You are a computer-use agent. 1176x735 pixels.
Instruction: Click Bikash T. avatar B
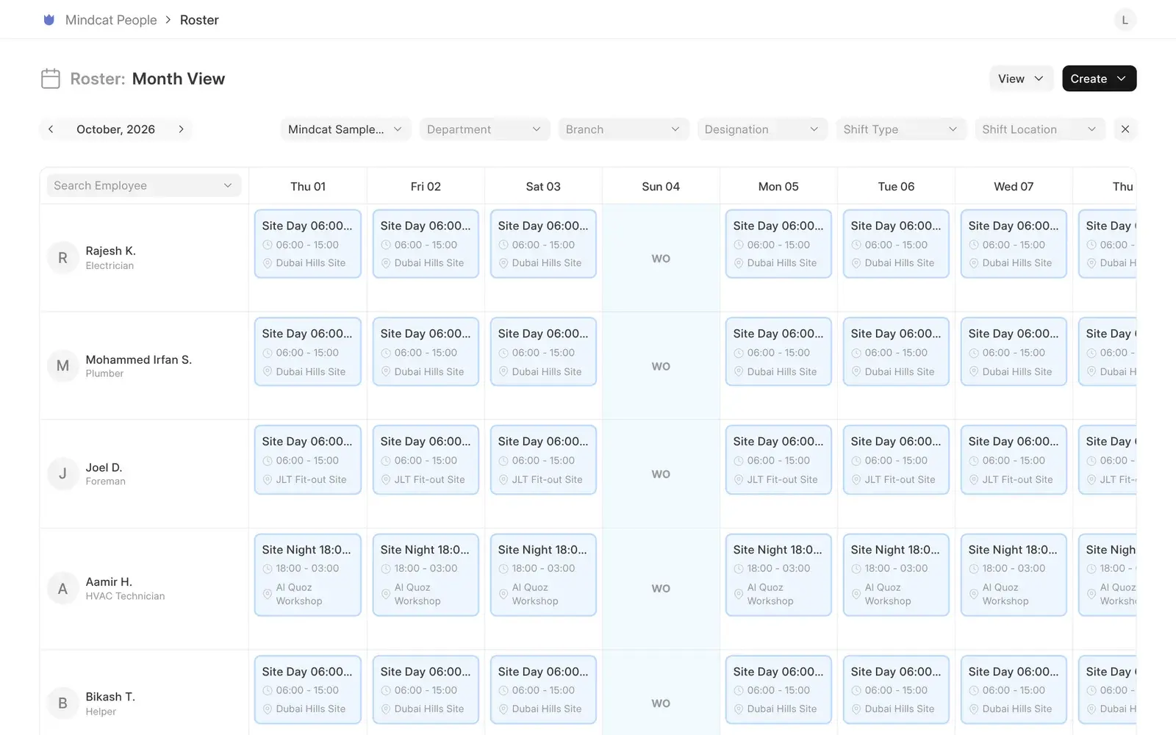tap(62, 703)
